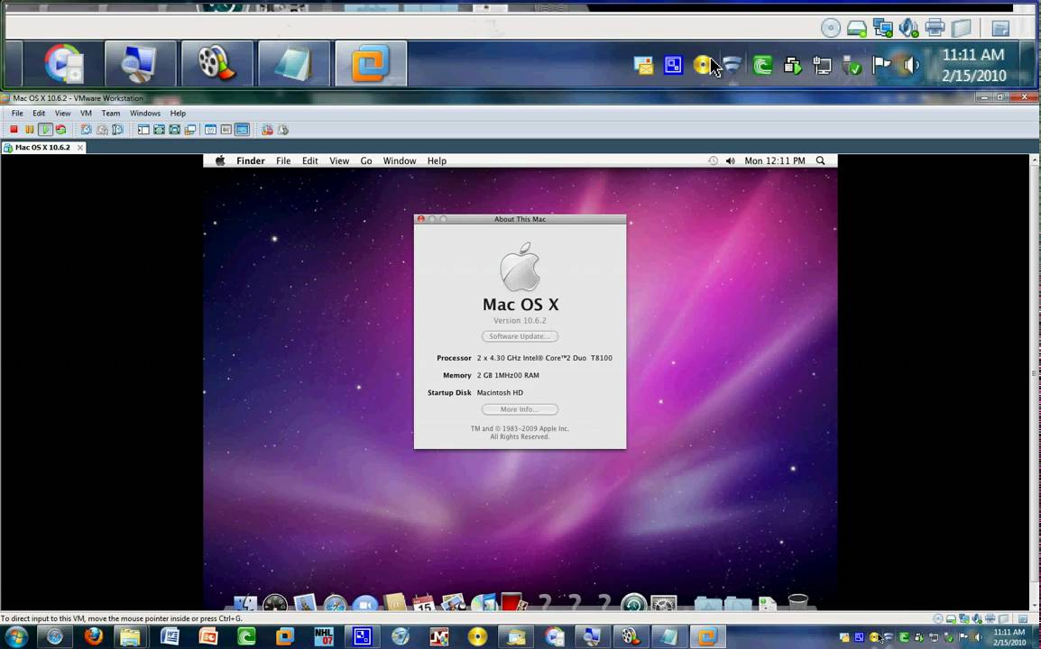Click the VMware window scroll up arrow
The width and height of the screenshot is (1041, 649).
click(x=1035, y=160)
